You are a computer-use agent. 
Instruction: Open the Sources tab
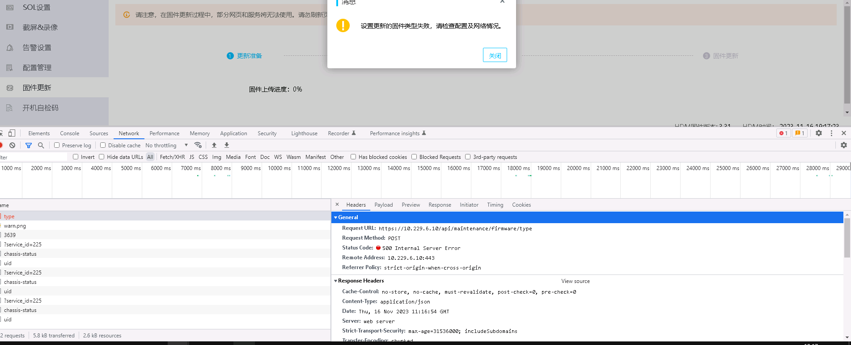[x=99, y=133]
